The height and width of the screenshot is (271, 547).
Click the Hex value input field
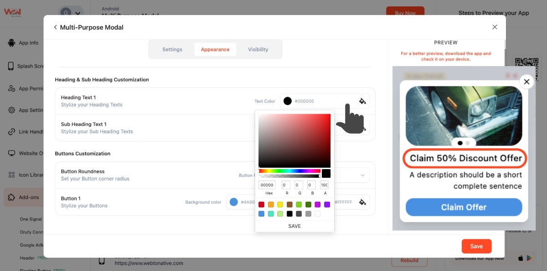pyautogui.click(x=267, y=185)
